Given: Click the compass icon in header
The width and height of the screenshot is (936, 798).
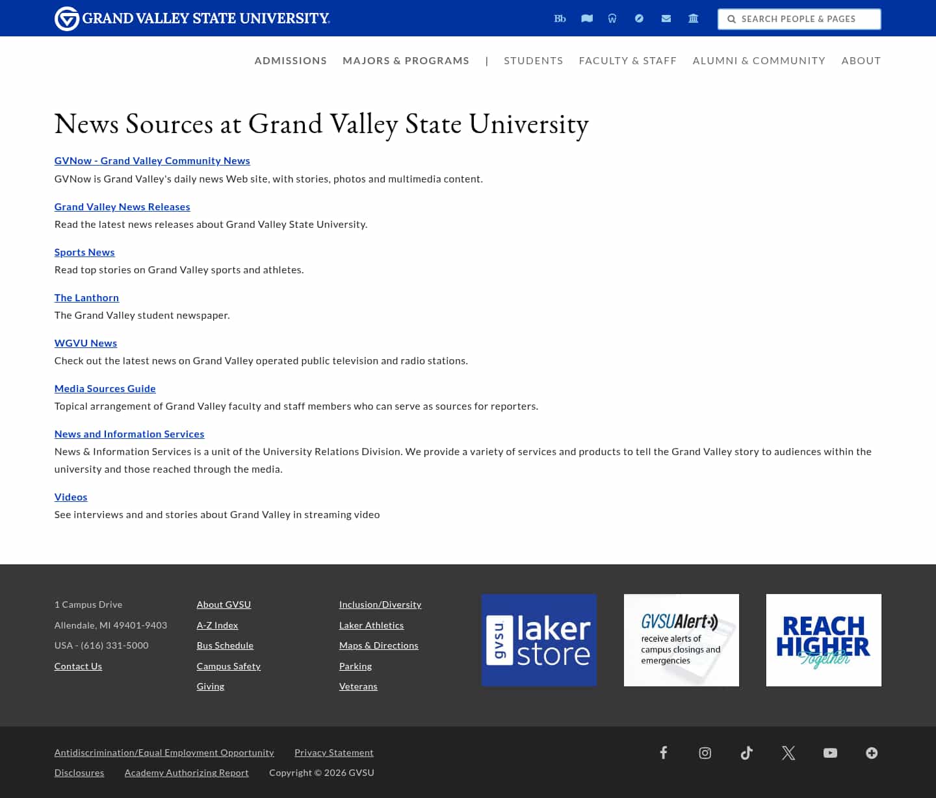Looking at the screenshot, I should 639,19.
